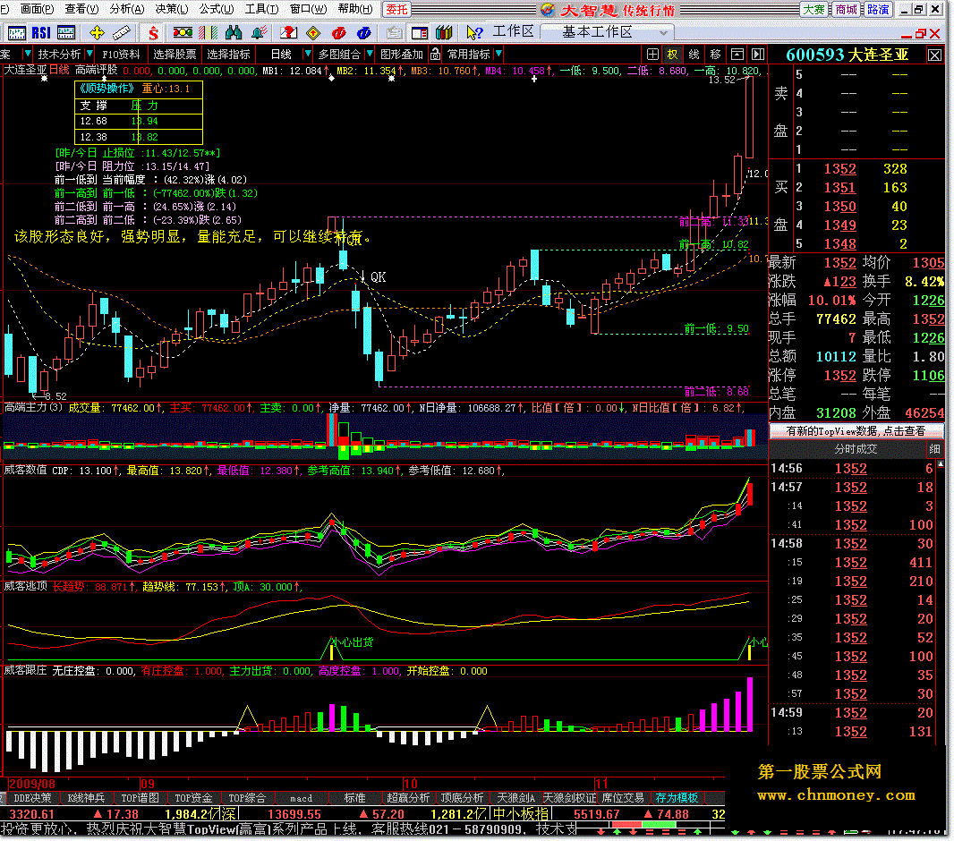Screen dimensions: 954x841
Task: Close the 600593 quote panel
Action: click(934, 56)
